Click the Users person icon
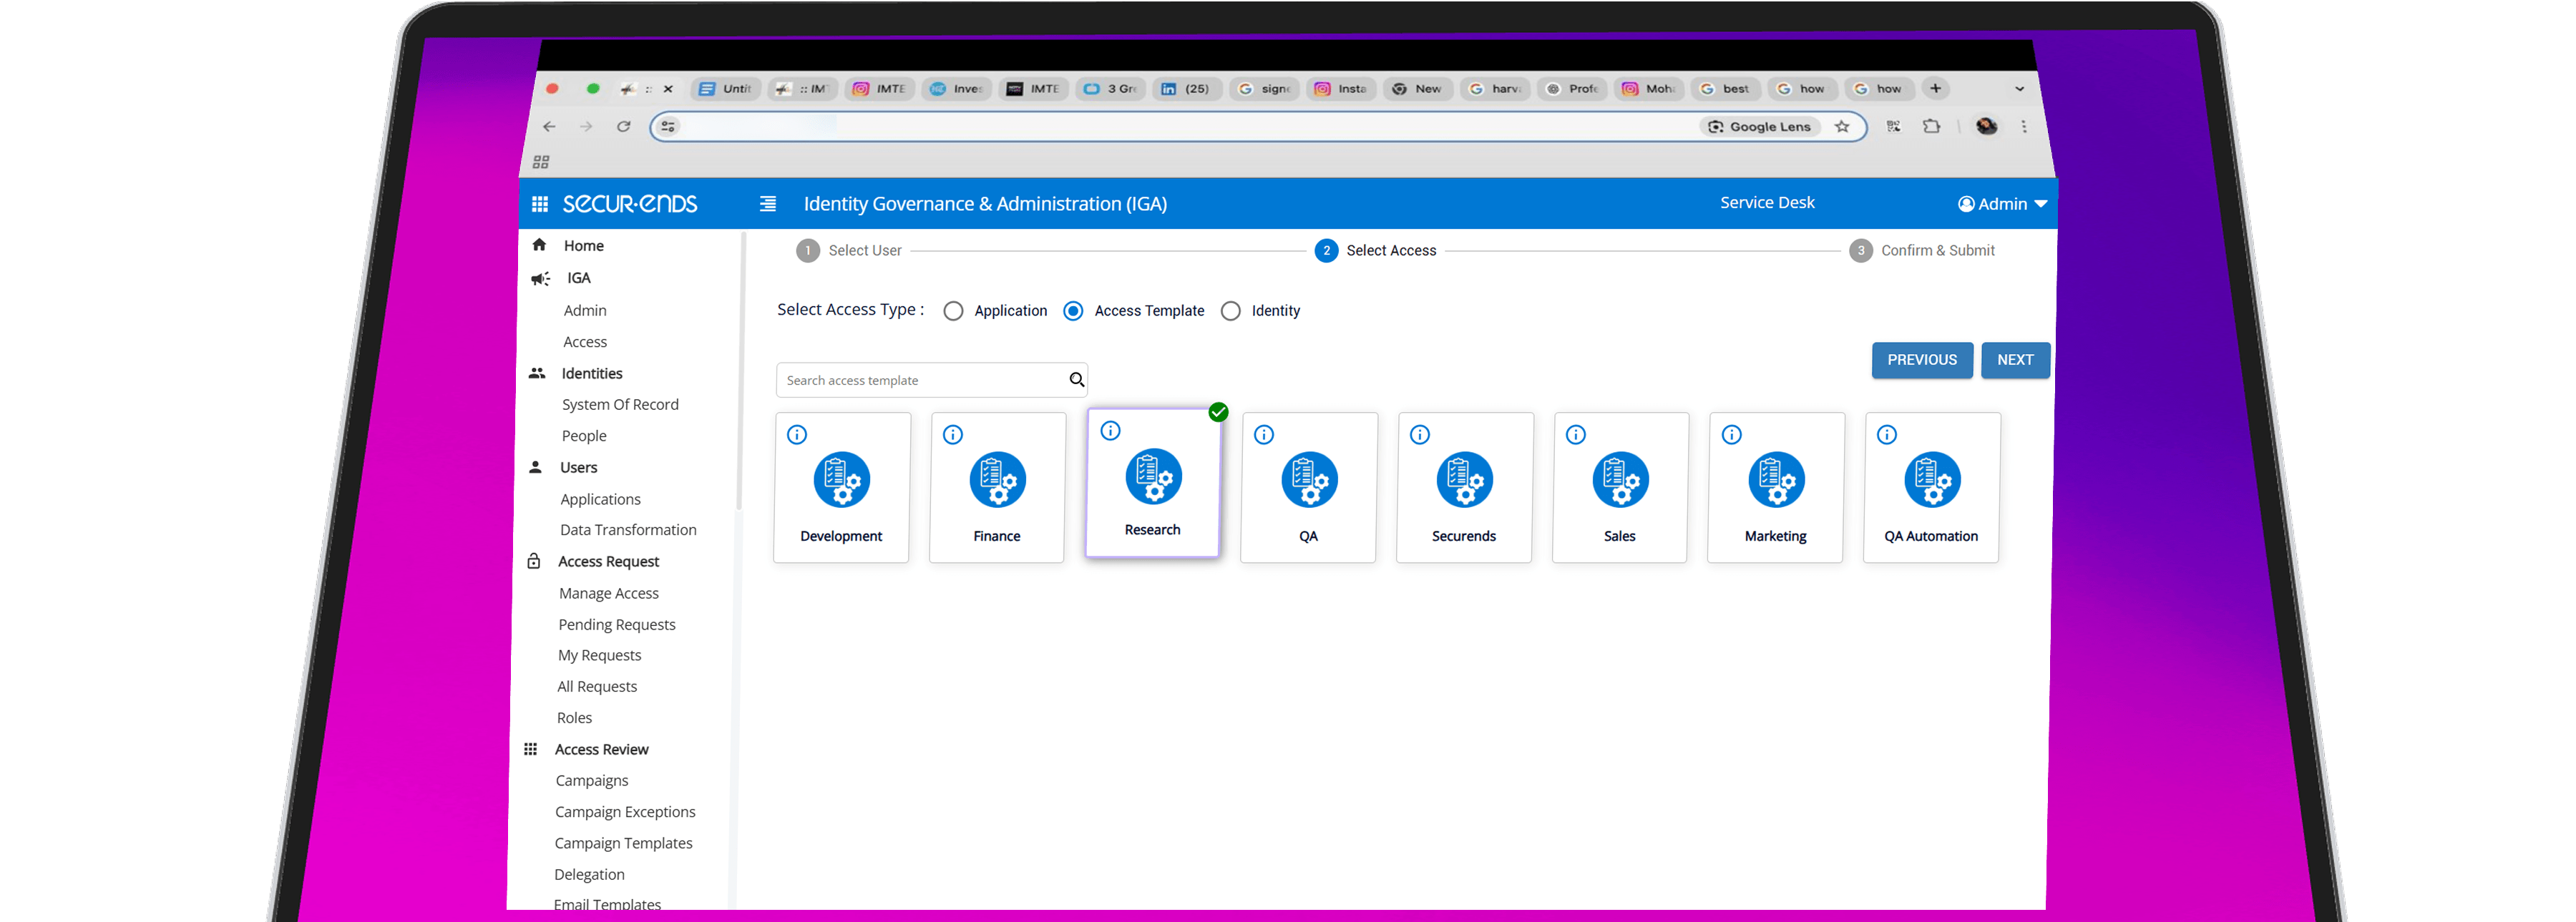The width and height of the screenshot is (2576, 922). tap(536, 467)
